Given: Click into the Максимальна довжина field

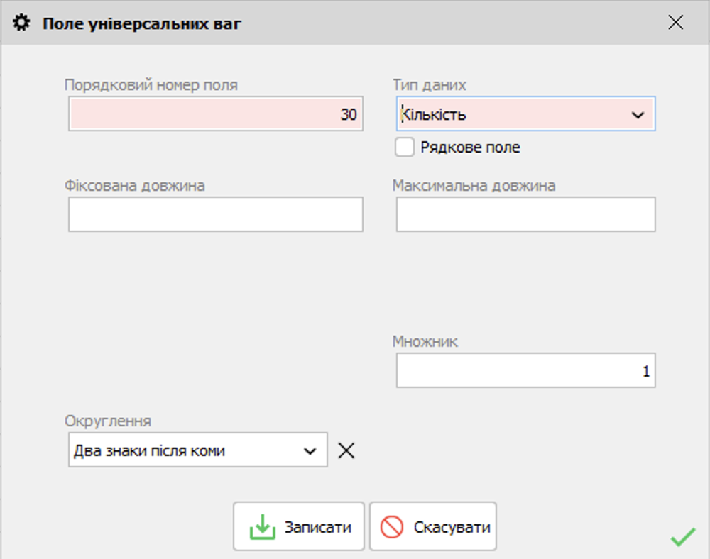Looking at the screenshot, I should (525, 214).
